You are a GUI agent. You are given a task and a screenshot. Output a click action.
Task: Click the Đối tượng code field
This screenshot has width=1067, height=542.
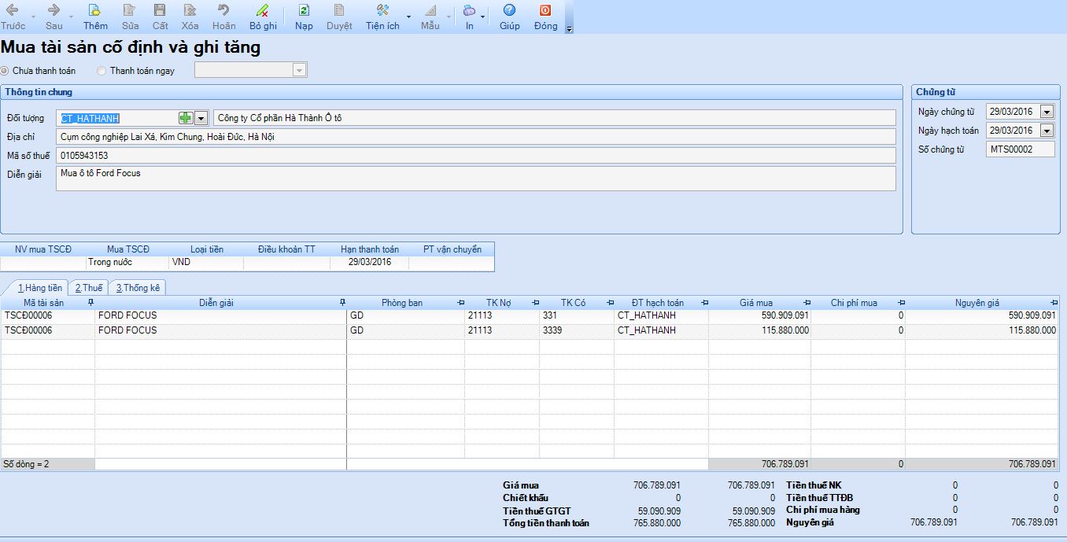pyautogui.click(x=117, y=118)
